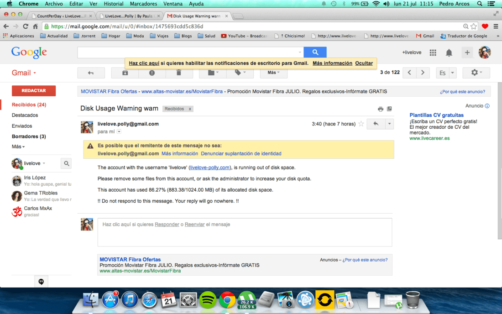Image resolution: width=502 pixels, height=314 pixels.
Task: Click Haz clic aquí notification link
Action: (x=144, y=63)
